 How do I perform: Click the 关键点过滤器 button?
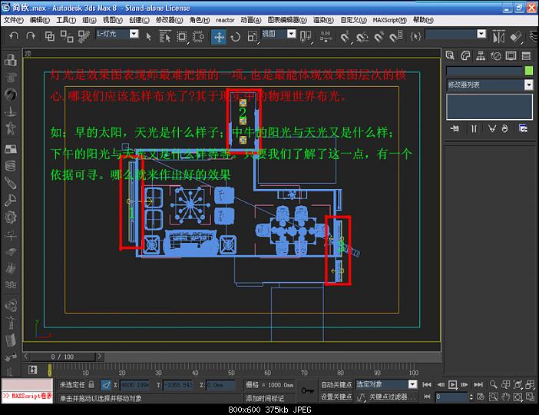click(x=392, y=397)
